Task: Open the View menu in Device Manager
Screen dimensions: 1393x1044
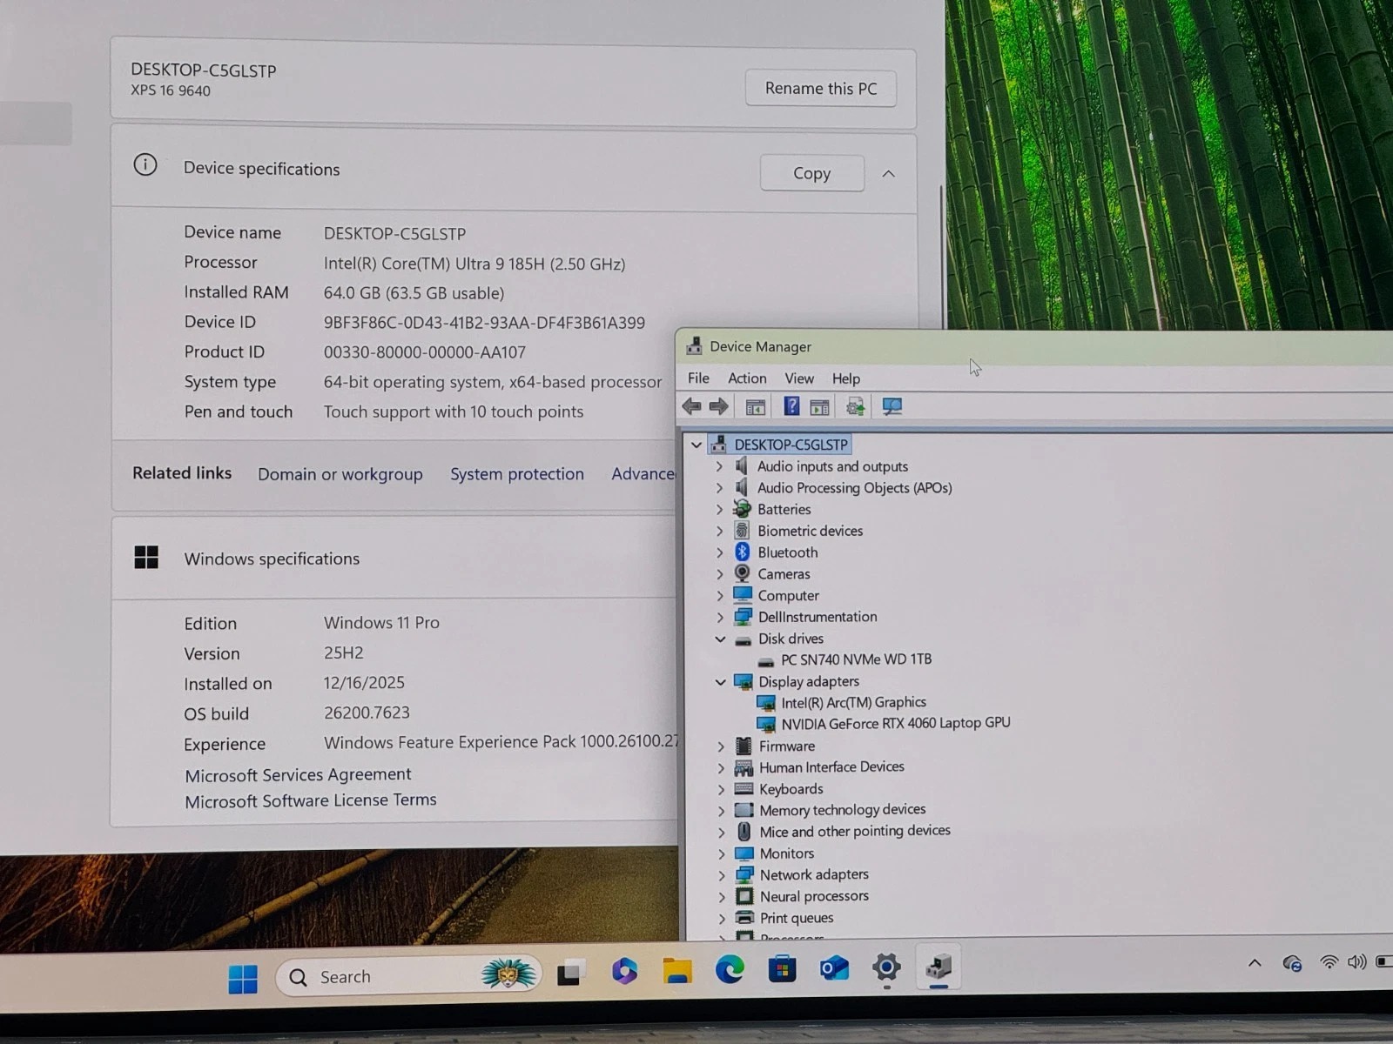Action: tap(798, 378)
